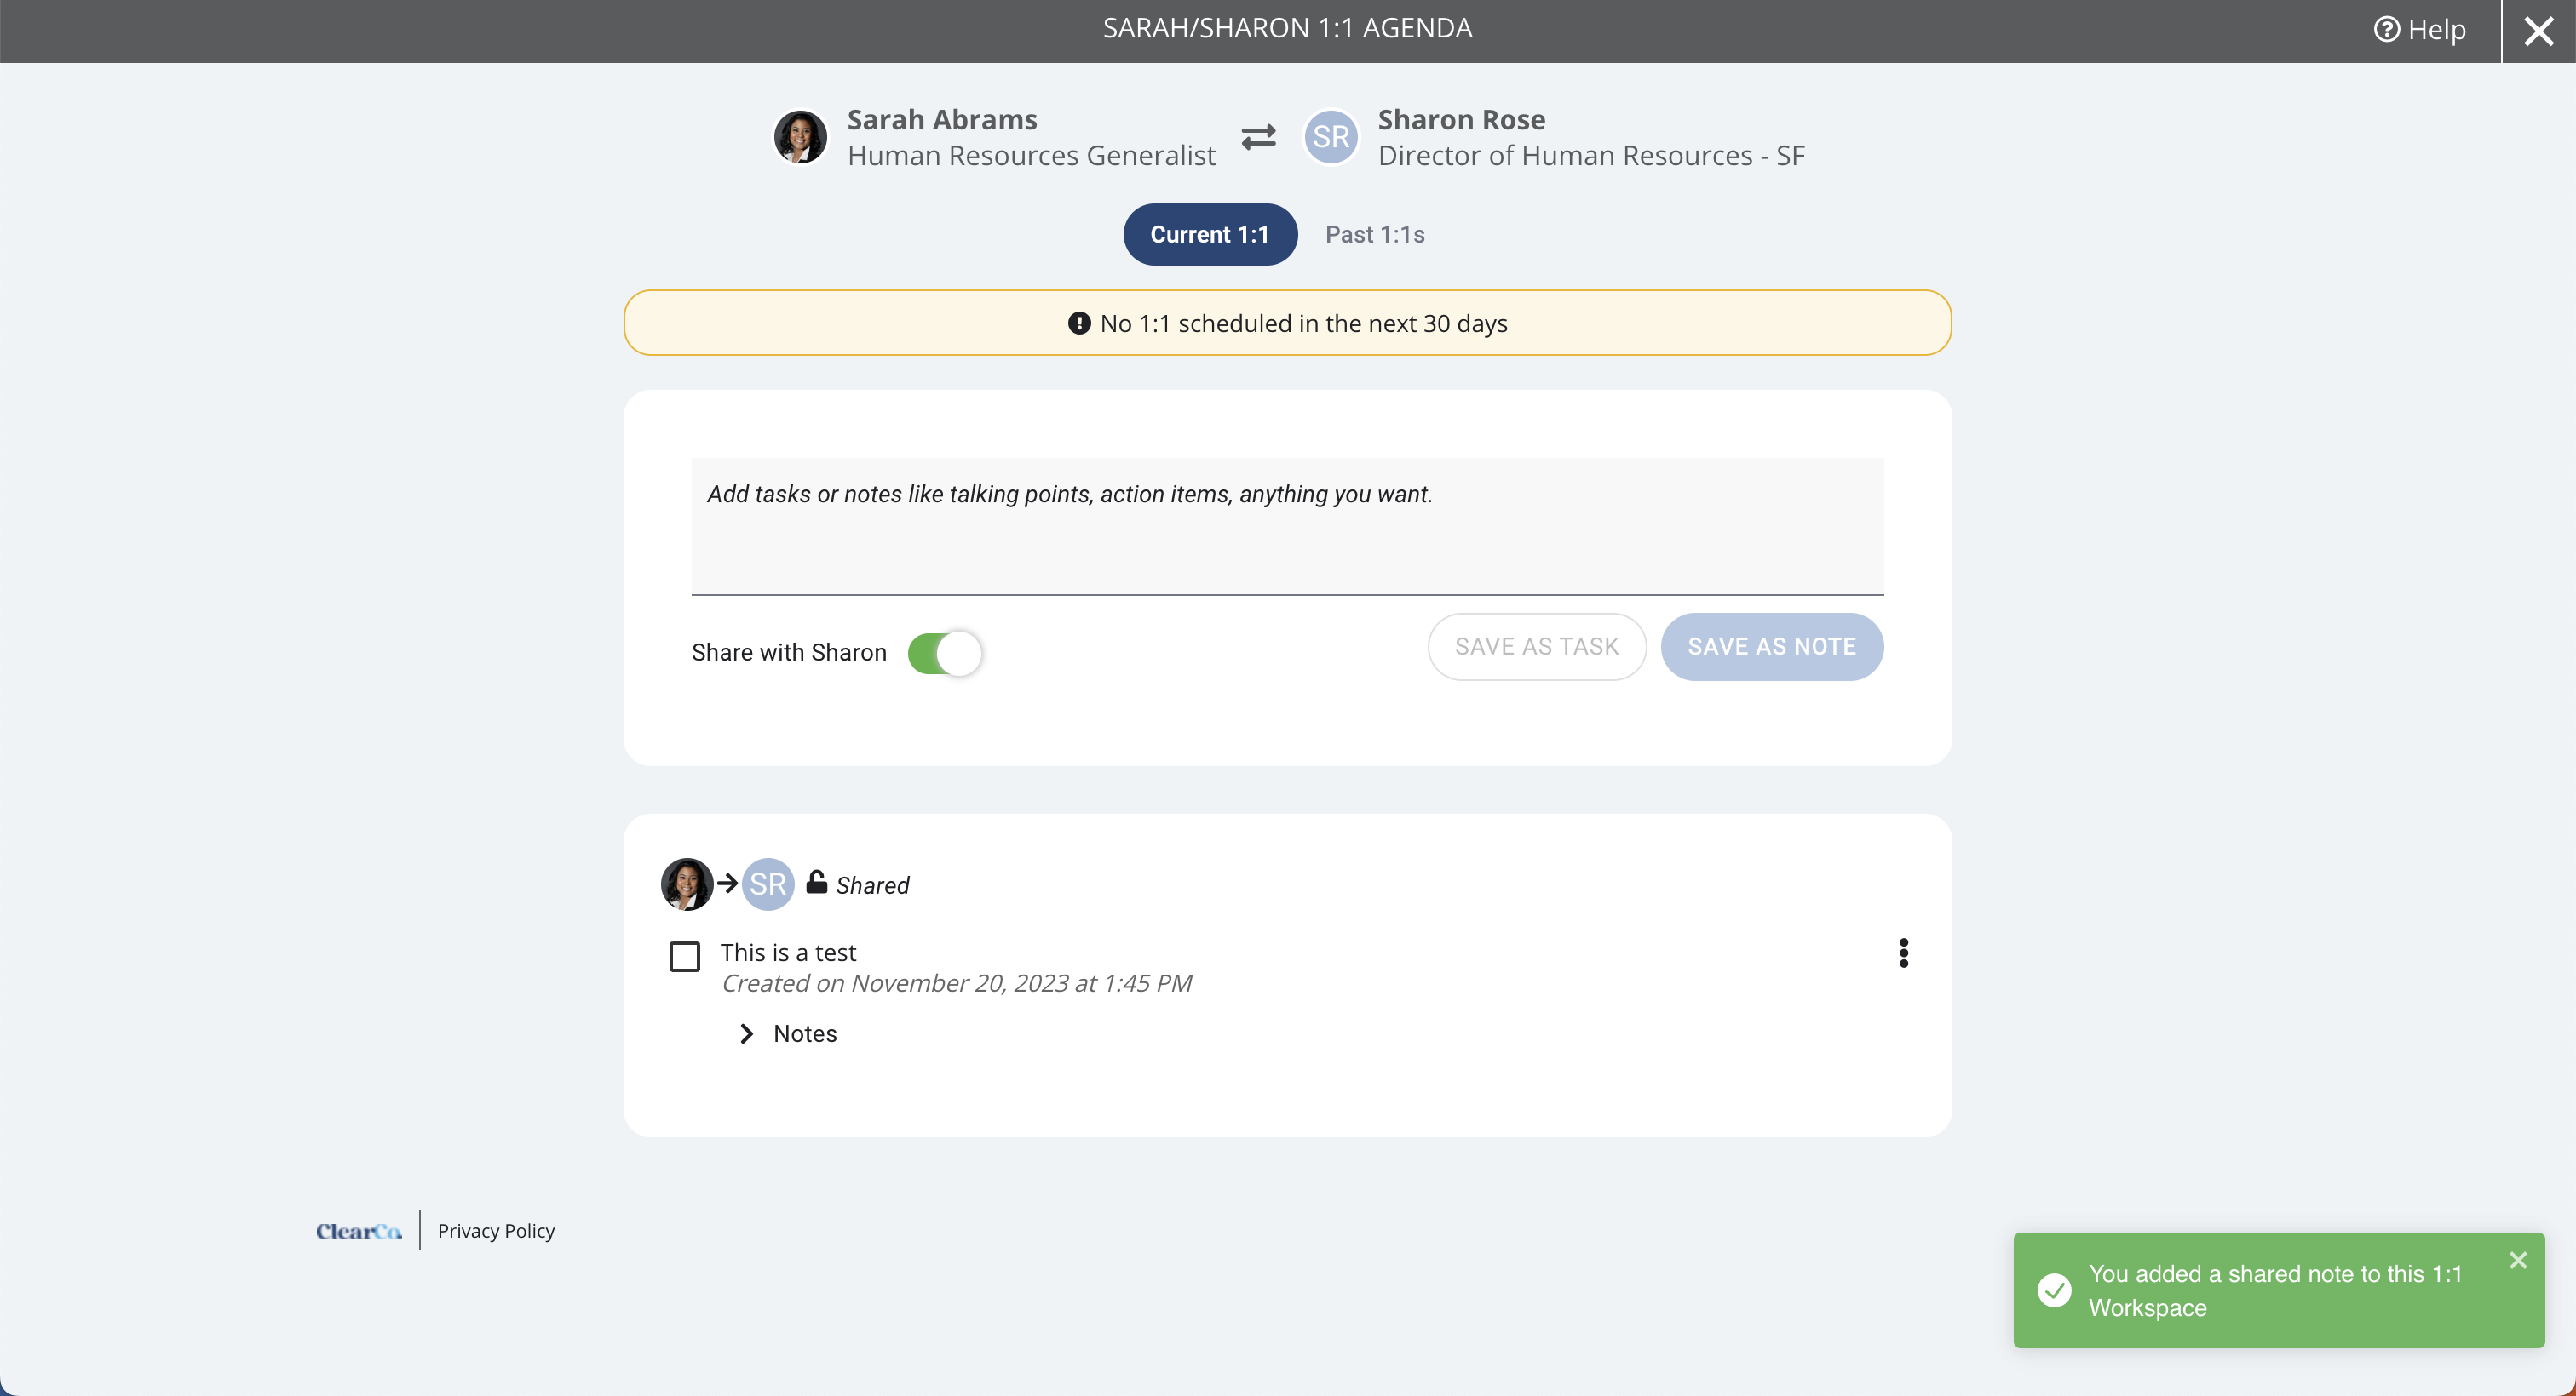The width and height of the screenshot is (2576, 1396).
Task: Click Sarah Abrams header profile photo
Action: point(800,137)
